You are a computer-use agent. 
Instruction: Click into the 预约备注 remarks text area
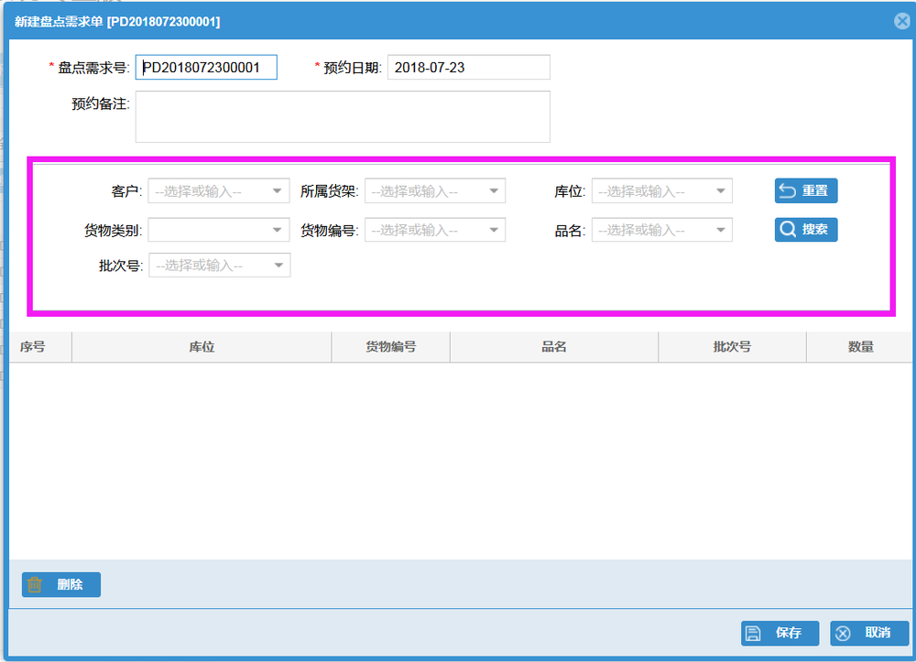pos(343,116)
